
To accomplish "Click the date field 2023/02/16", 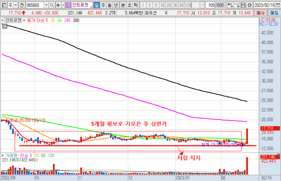I will coord(265,5).
